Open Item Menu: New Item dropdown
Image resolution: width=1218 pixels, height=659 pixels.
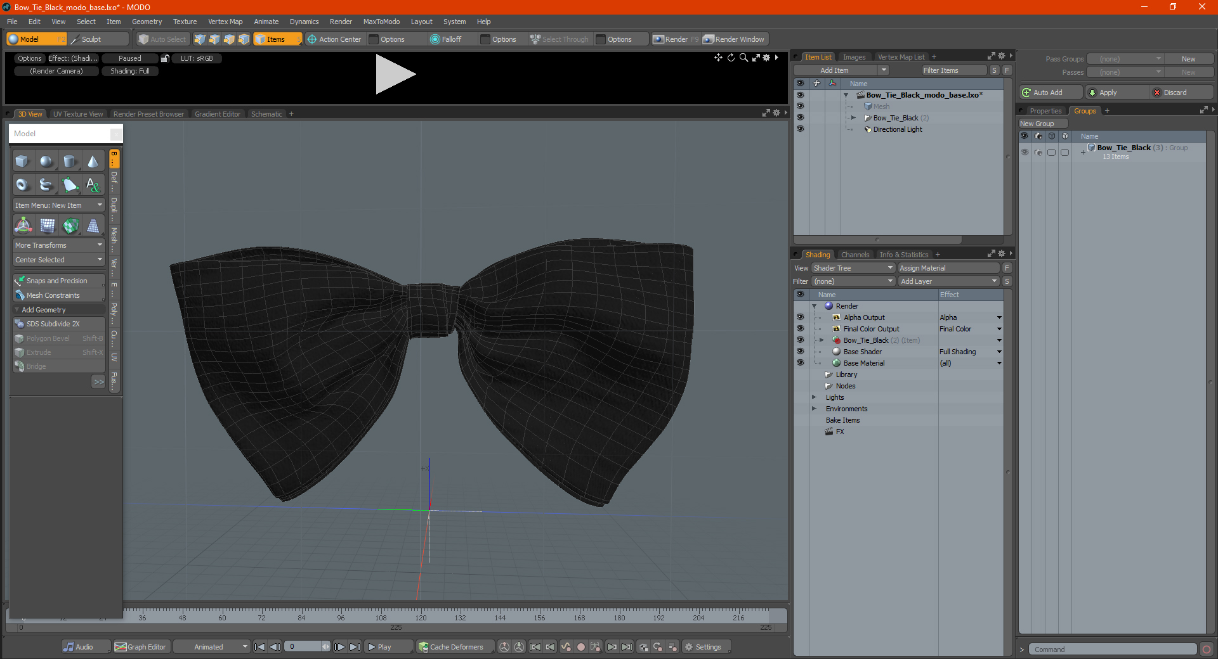tap(58, 205)
